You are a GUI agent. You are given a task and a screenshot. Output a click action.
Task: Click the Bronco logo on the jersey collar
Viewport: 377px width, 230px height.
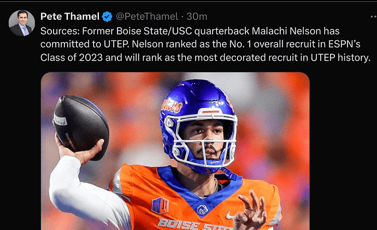[x=202, y=209]
